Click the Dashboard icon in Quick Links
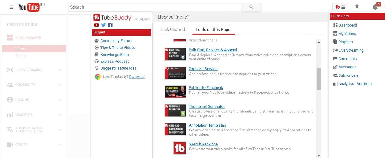Viewport: 385px width, 158px height. [335, 25]
